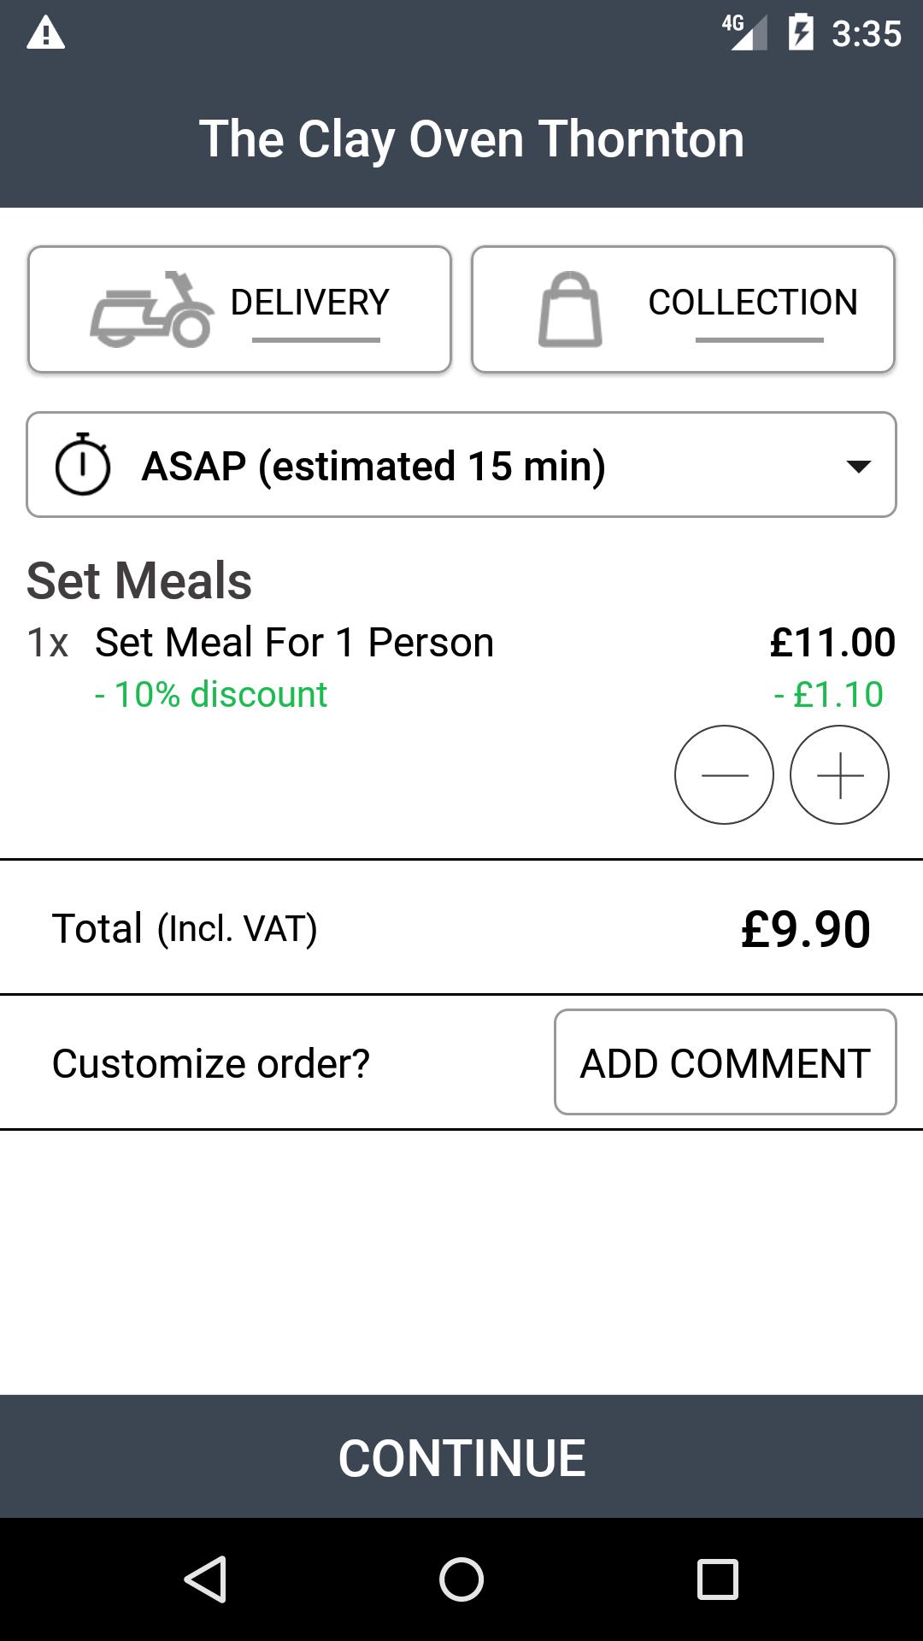Tap the warning triangle in status bar

(x=46, y=33)
